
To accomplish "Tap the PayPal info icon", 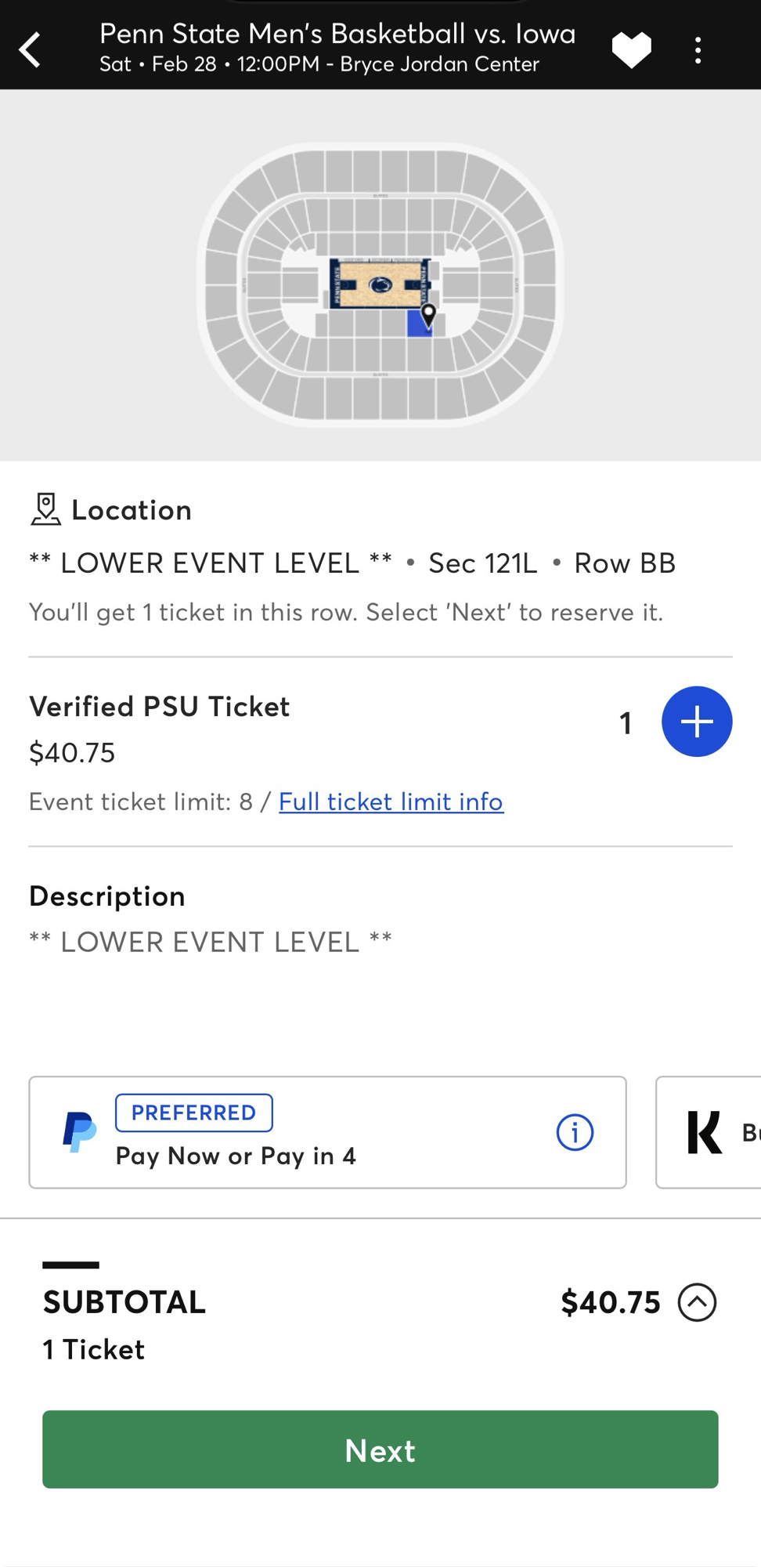I will tap(575, 1132).
